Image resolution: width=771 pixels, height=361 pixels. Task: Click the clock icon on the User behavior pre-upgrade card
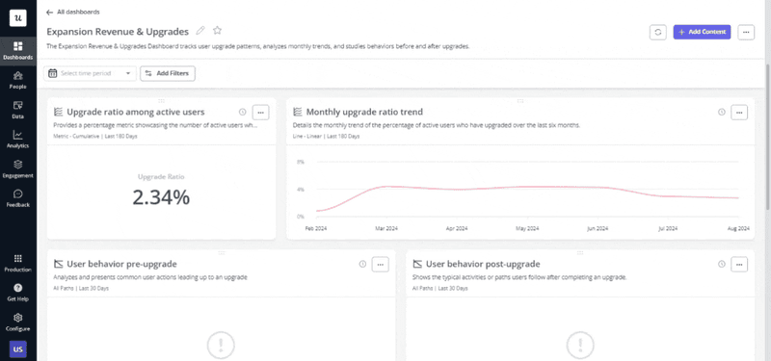[362, 264]
